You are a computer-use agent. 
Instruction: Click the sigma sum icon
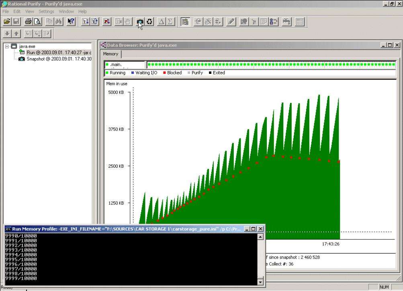170,22
